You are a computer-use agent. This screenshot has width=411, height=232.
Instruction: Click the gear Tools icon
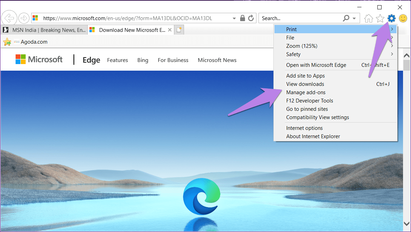click(x=391, y=18)
